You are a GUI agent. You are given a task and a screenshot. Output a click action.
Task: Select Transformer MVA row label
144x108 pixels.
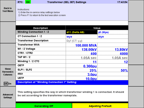pyautogui.click(x=41, y=45)
